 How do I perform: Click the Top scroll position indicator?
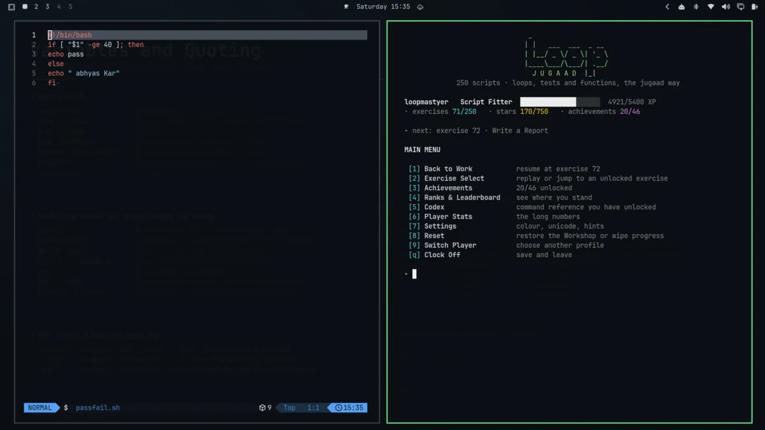coord(289,408)
